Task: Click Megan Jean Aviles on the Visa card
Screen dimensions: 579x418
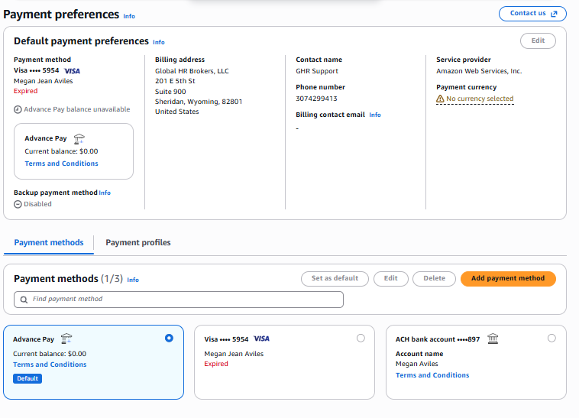Action: (x=234, y=354)
